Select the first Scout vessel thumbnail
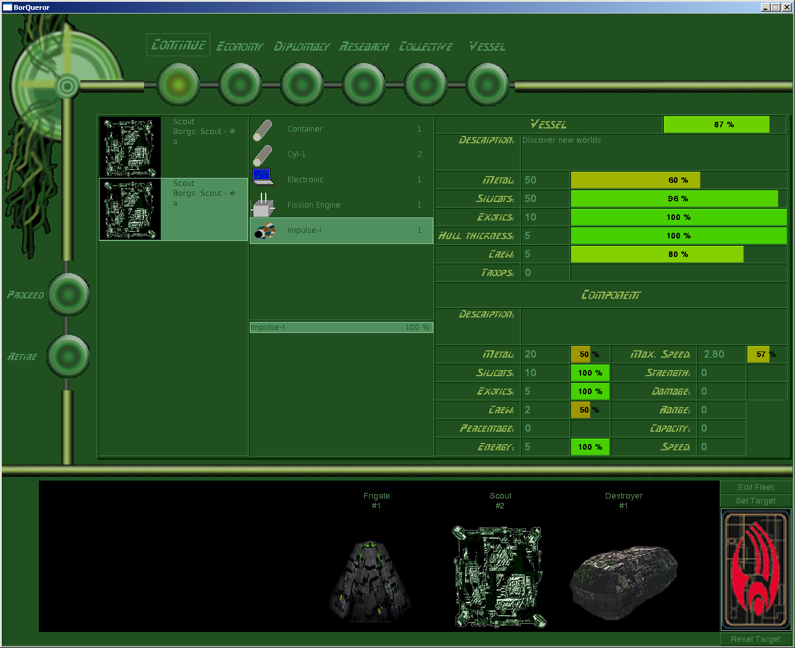795x648 pixels. (x=130, y=147)
